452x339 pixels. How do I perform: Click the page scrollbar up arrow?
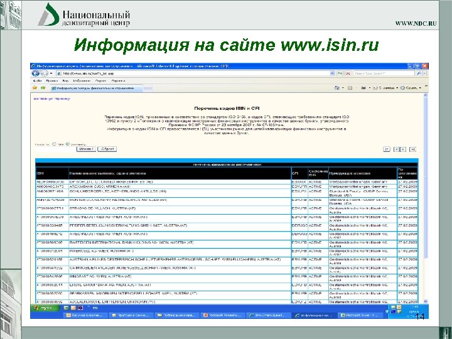[x=426, y=95]
